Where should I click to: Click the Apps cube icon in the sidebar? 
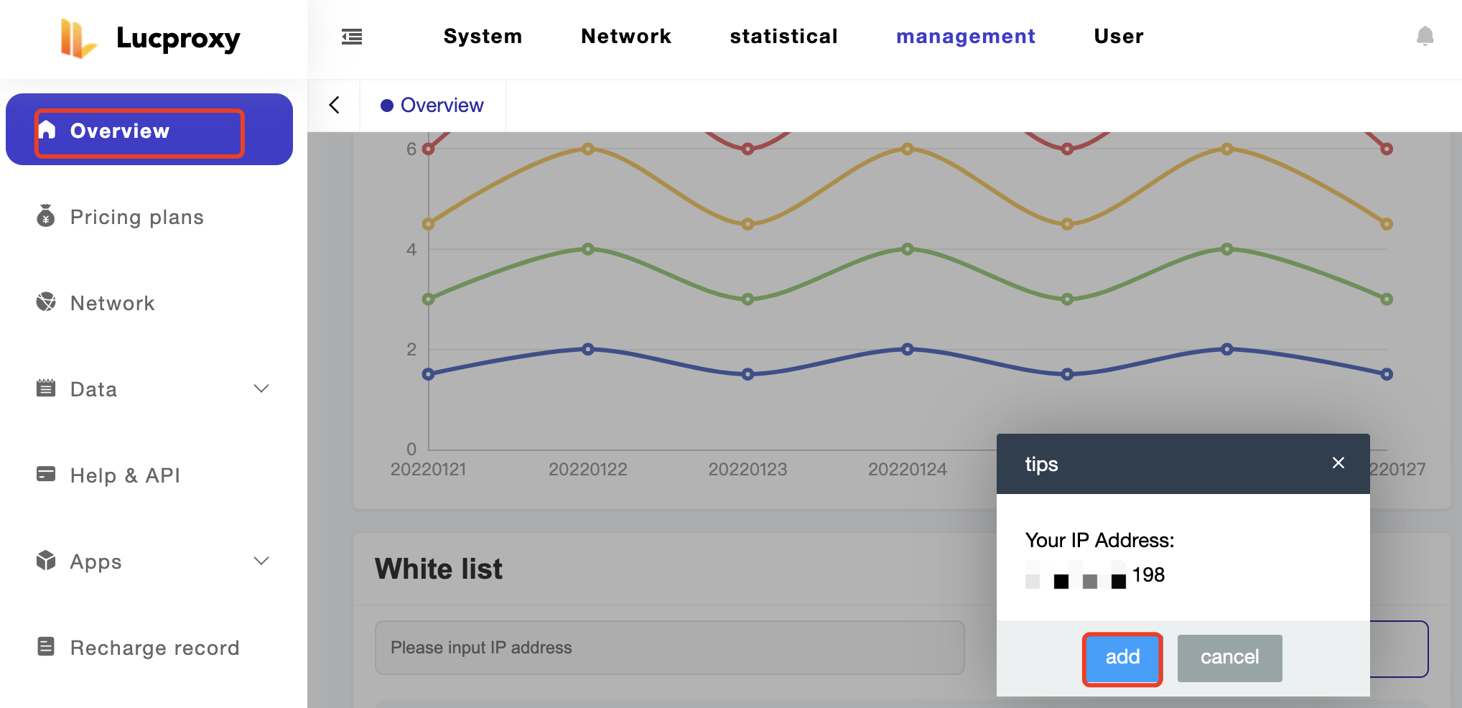coord(46,560)
